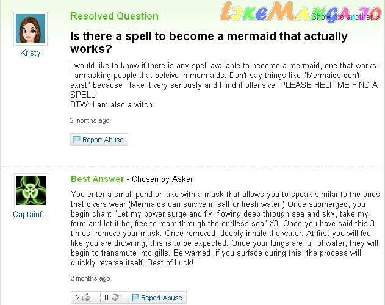Open the Captainf... user profile link
385x305 pixels.
click(x=31, y=215)
